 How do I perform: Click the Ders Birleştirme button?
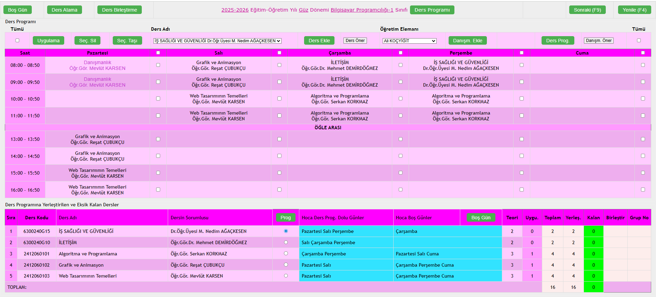[x=119, y=10]
